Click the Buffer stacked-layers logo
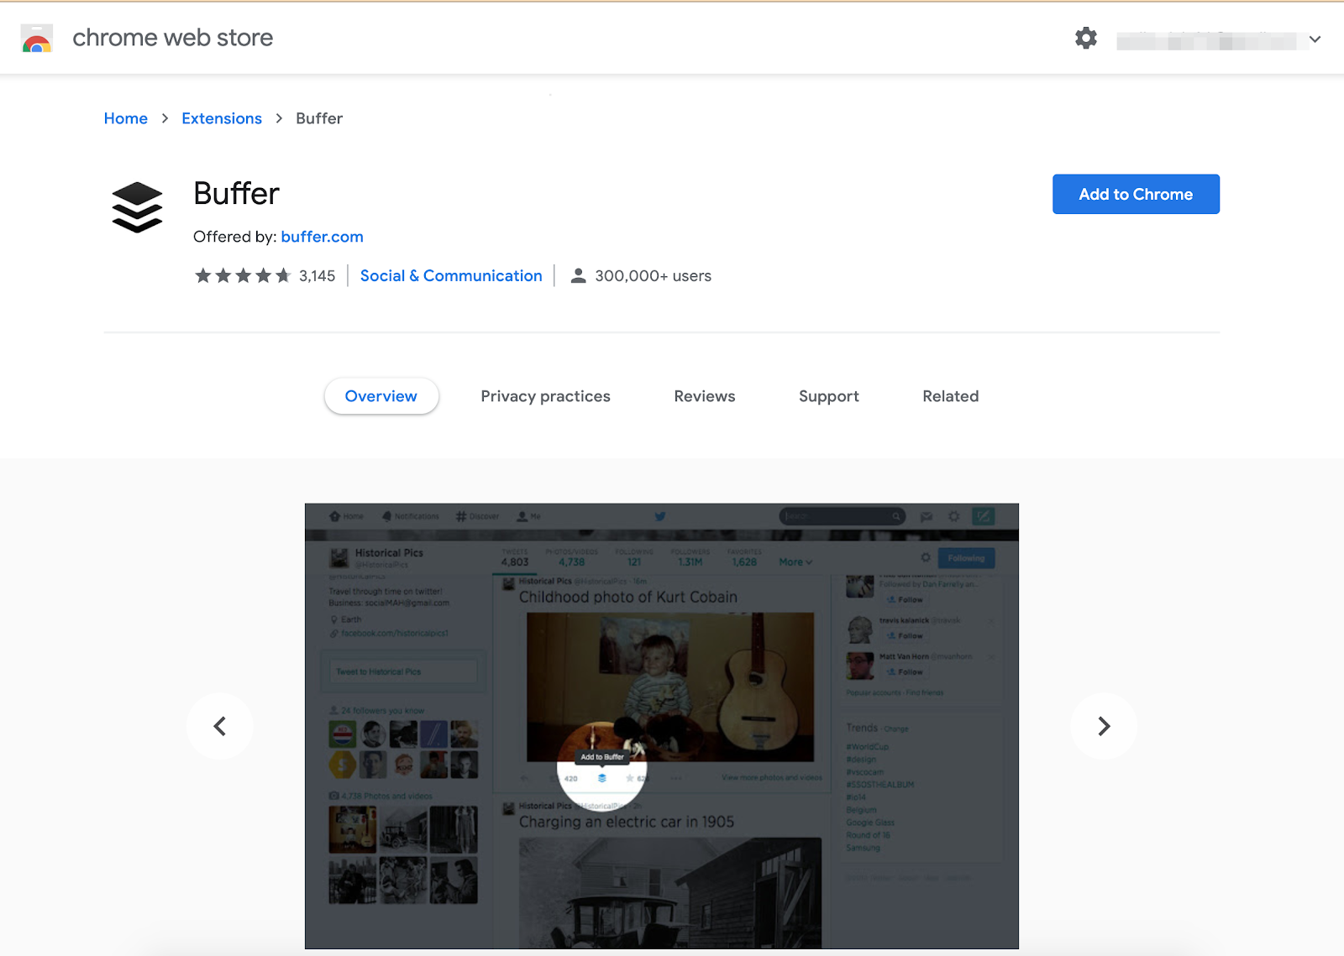Screen dimensions: 1344x956 (x=137, y=207)
